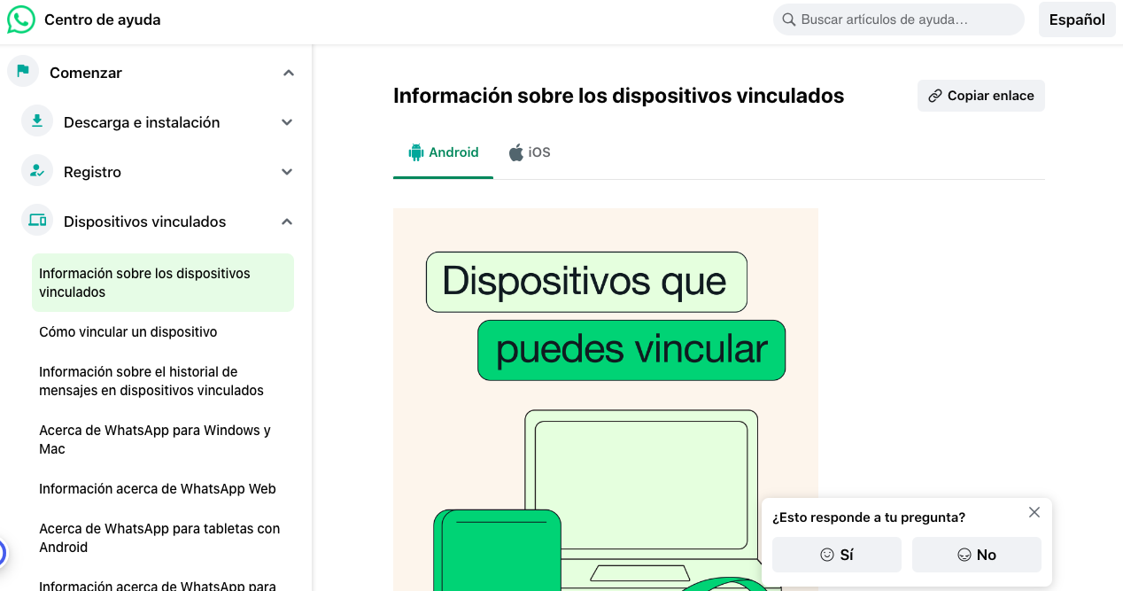The width and height of the screenshot is (1123, 591).
Task: Click the Dispositivos vinculados devices icon
Action: (35, 221)
